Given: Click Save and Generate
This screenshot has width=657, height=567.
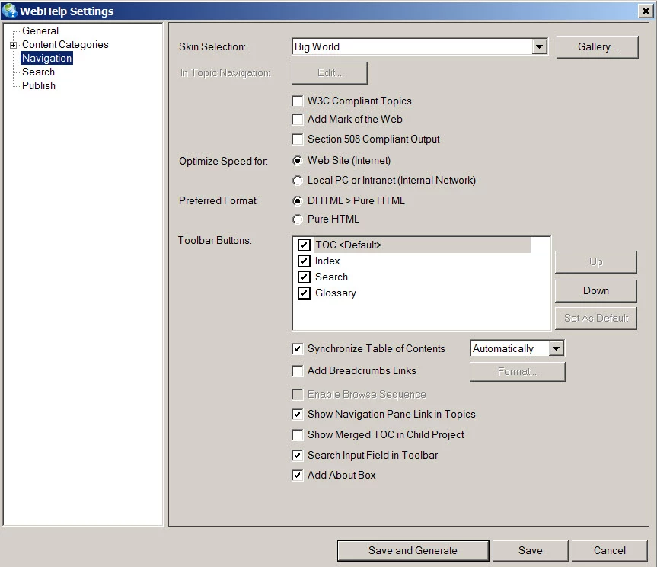Looking at the screenshot, I should pyautogui.click(x=413, y=551).
